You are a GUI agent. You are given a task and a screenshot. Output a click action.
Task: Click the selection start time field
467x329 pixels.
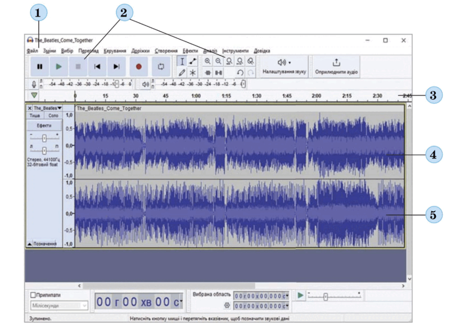(261, 296)
